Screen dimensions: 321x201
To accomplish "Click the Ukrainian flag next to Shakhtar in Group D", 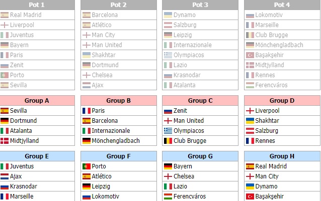I will tap(250, 121).
